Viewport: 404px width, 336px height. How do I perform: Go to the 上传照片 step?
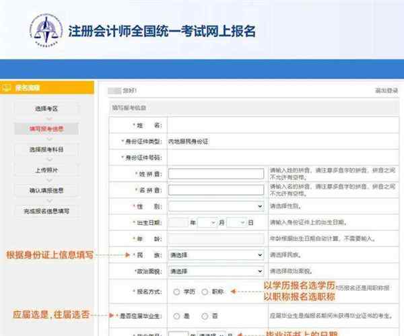[46, 170]
